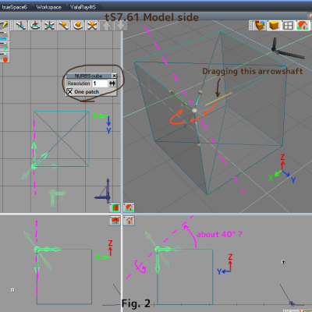Select the axes rotate tool icon

tap(35, 26)
